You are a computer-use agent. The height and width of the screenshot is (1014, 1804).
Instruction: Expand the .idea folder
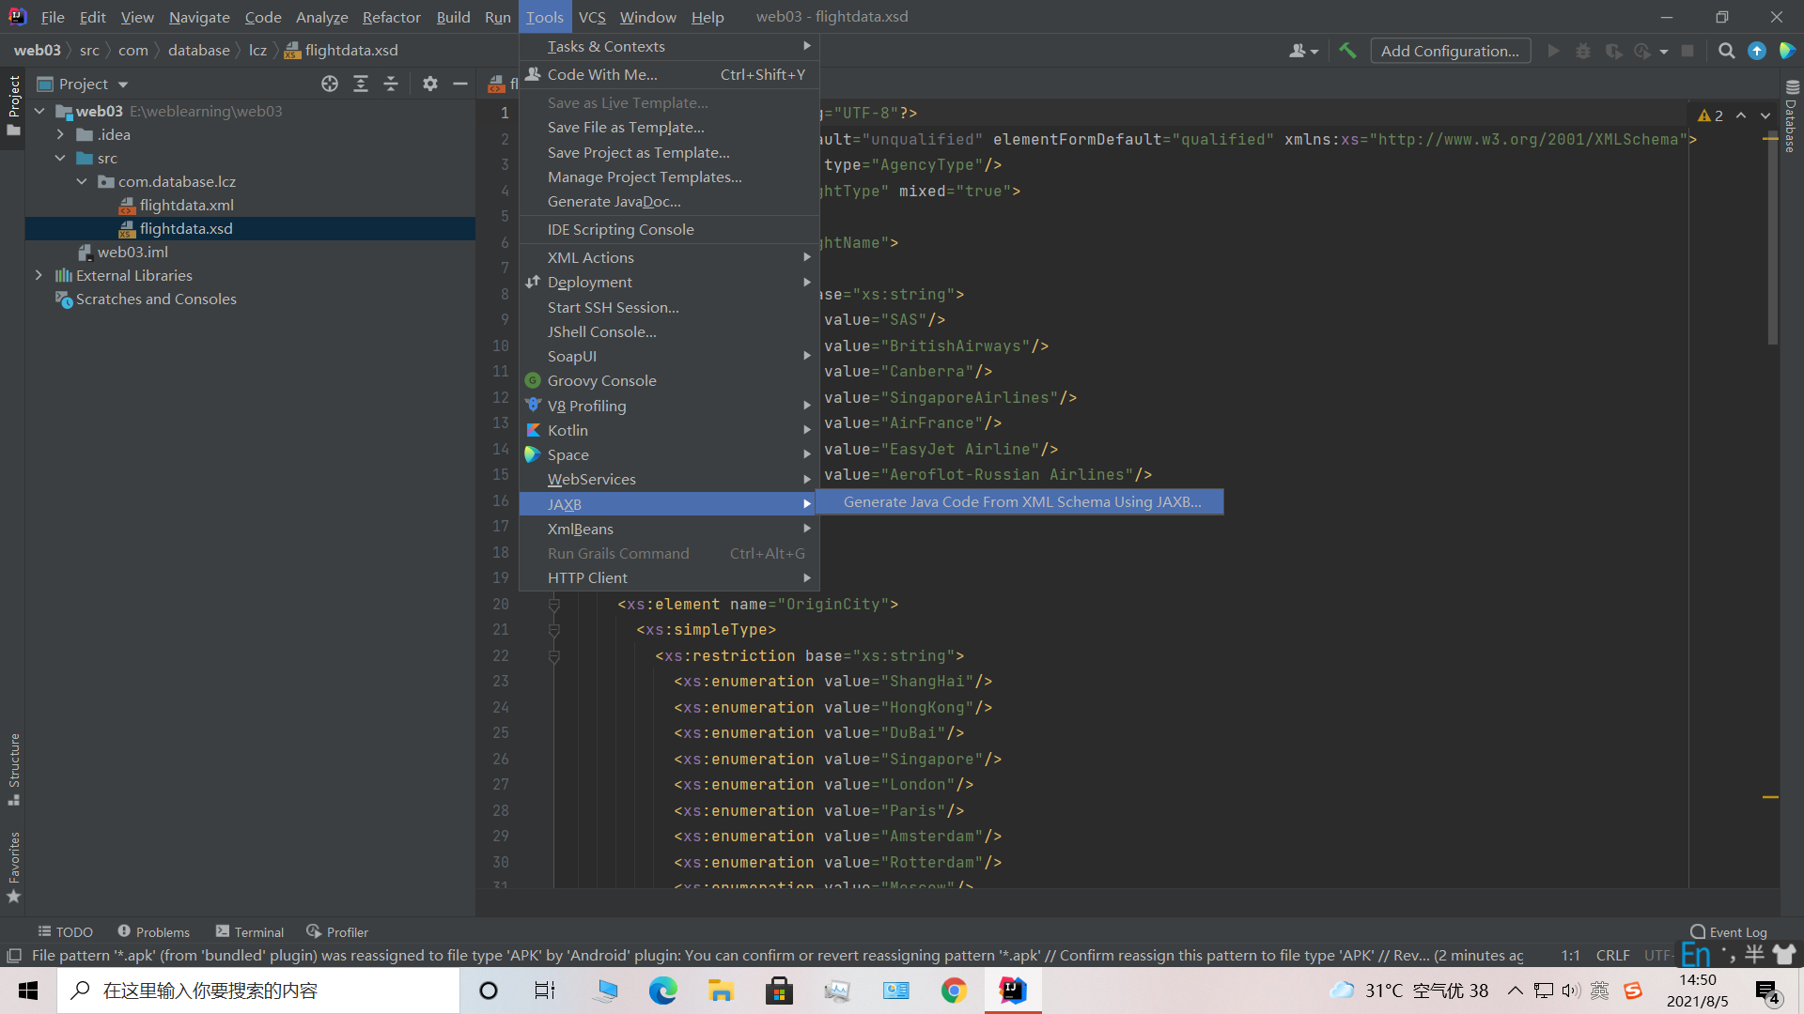[60, 135]
